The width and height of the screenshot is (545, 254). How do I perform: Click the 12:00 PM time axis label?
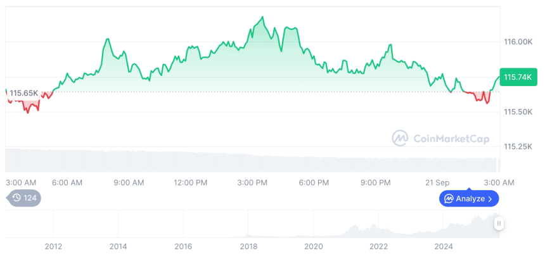pyautogui.click(x=191, y=182)
